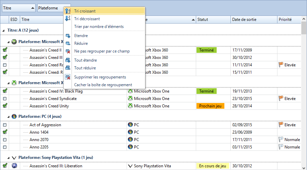Check the box on the 11/11/2014 row
Viewport: 307px width, 170px height.
click(x=5, y=65)
